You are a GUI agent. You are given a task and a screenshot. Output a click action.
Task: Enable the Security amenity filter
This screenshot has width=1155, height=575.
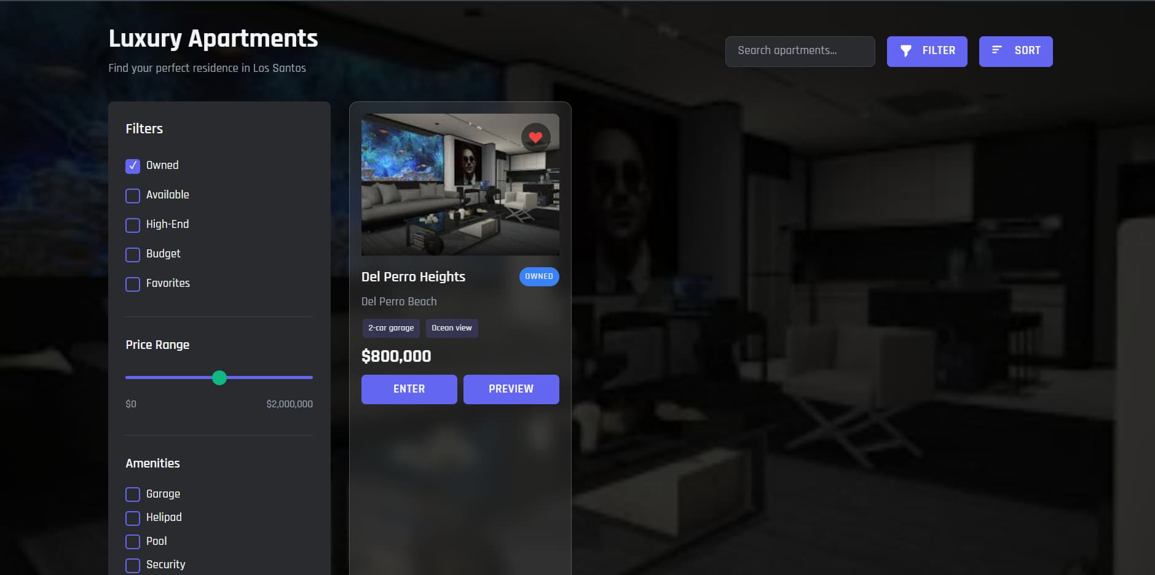133,565
